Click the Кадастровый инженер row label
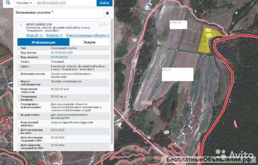The width and height of the screenshot is (258, 165). (x=29, y=124)
